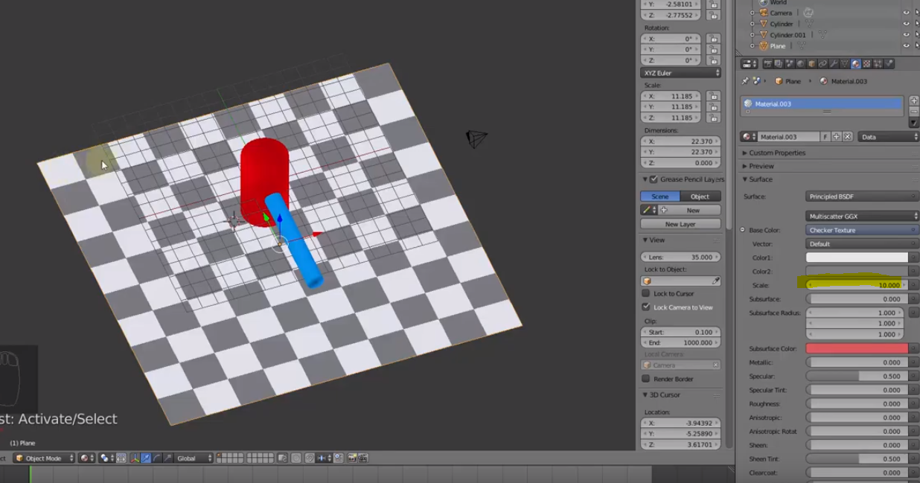Toggle lock on Scale X value
This screenshot has height=483, width=920.
713,96
